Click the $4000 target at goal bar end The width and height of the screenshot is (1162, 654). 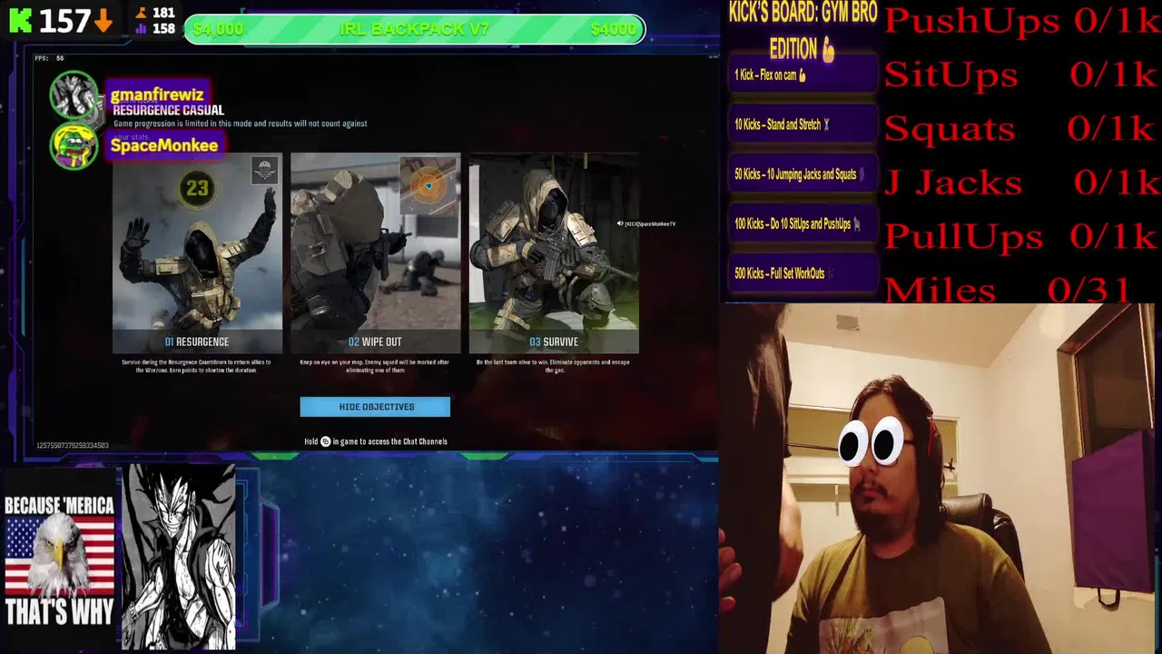[x=613, y=29]
